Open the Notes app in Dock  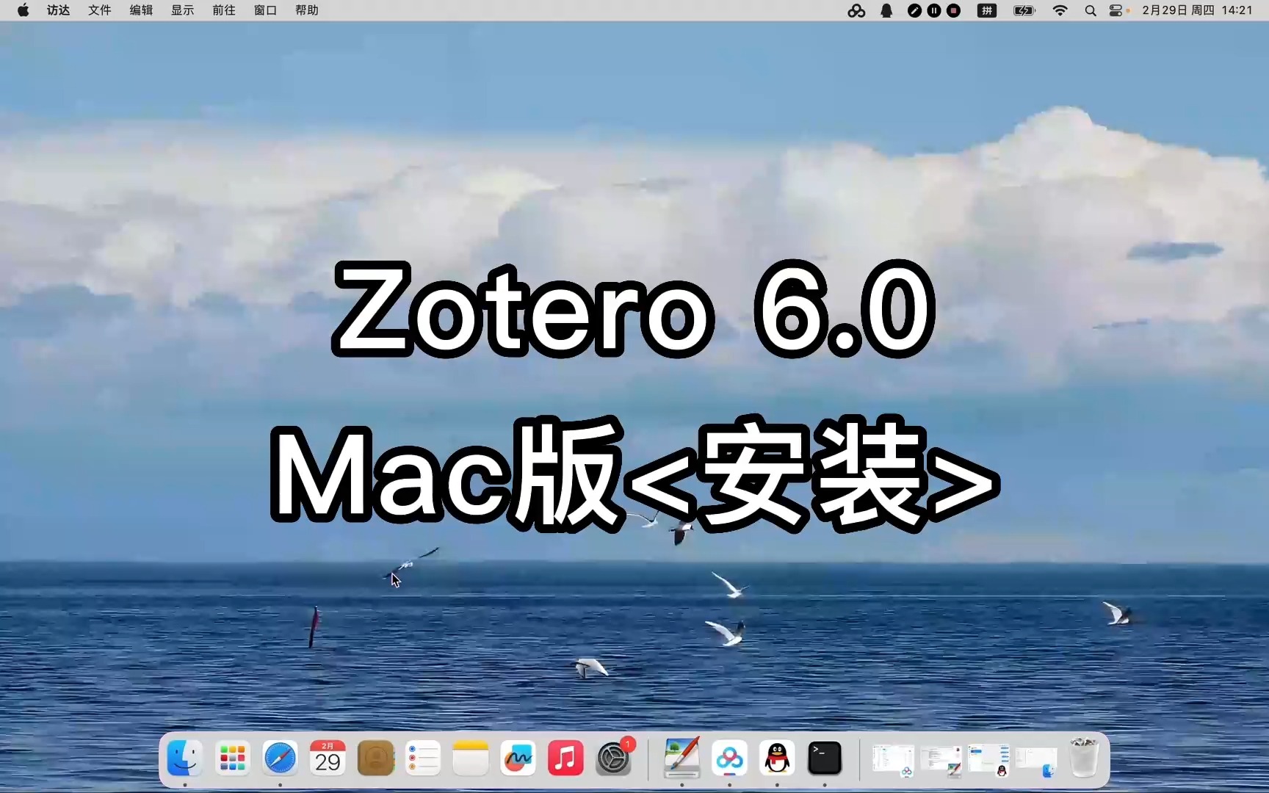click(x=471, y=758)
